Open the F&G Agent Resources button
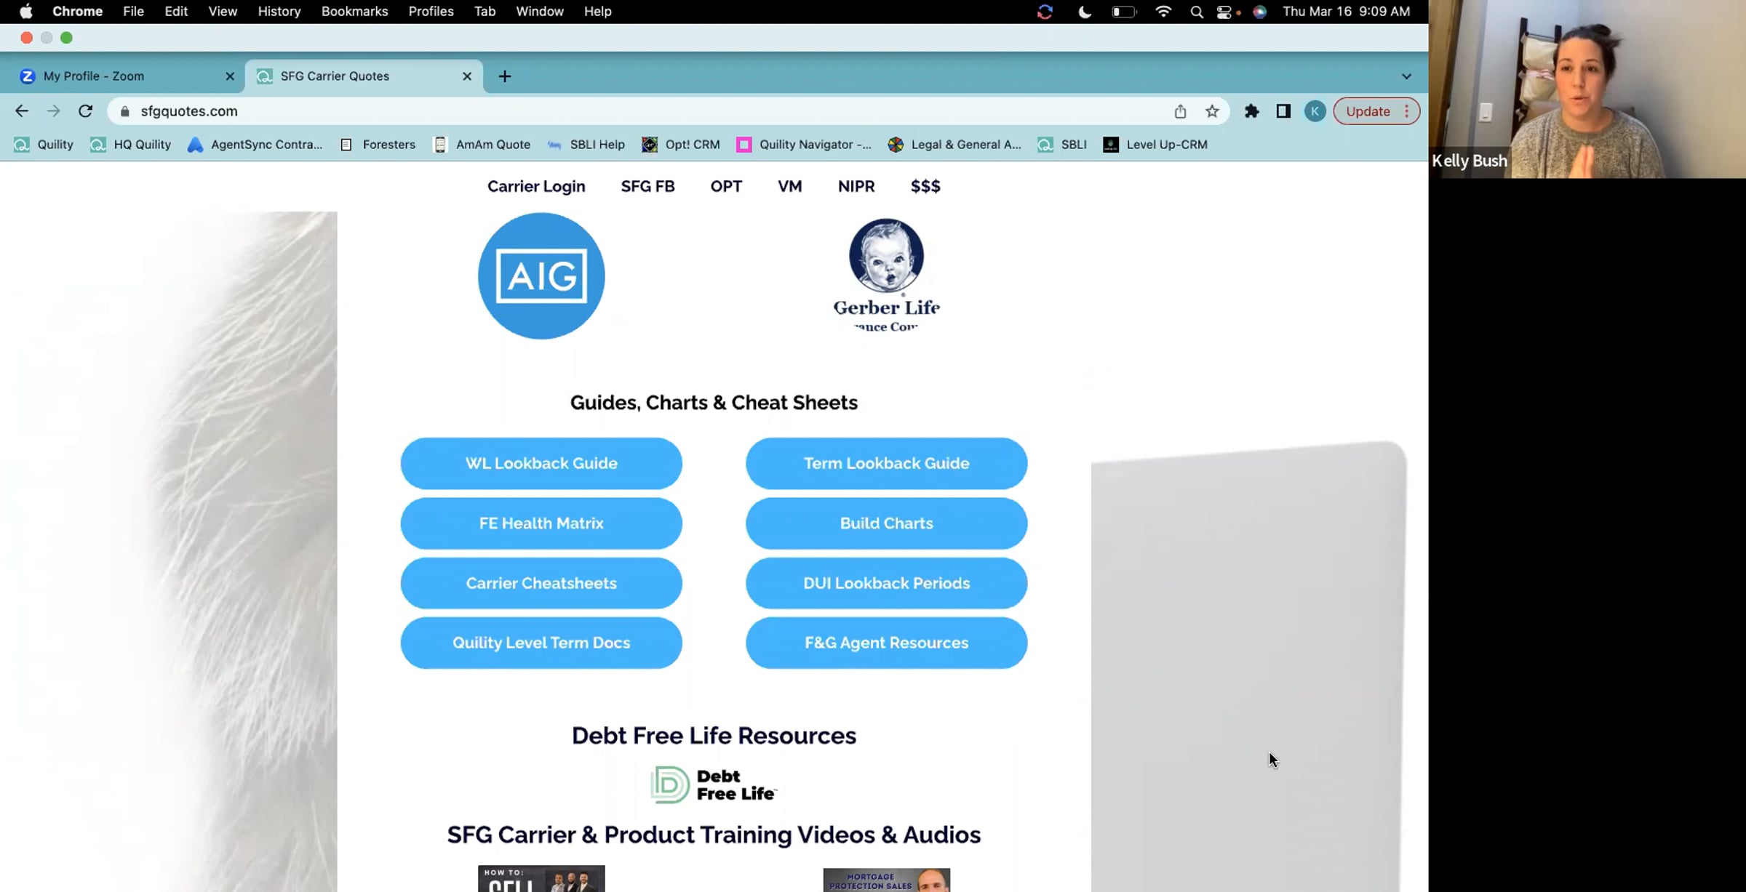Screen dimensions: 1746x892 click(x=886, y=643)
